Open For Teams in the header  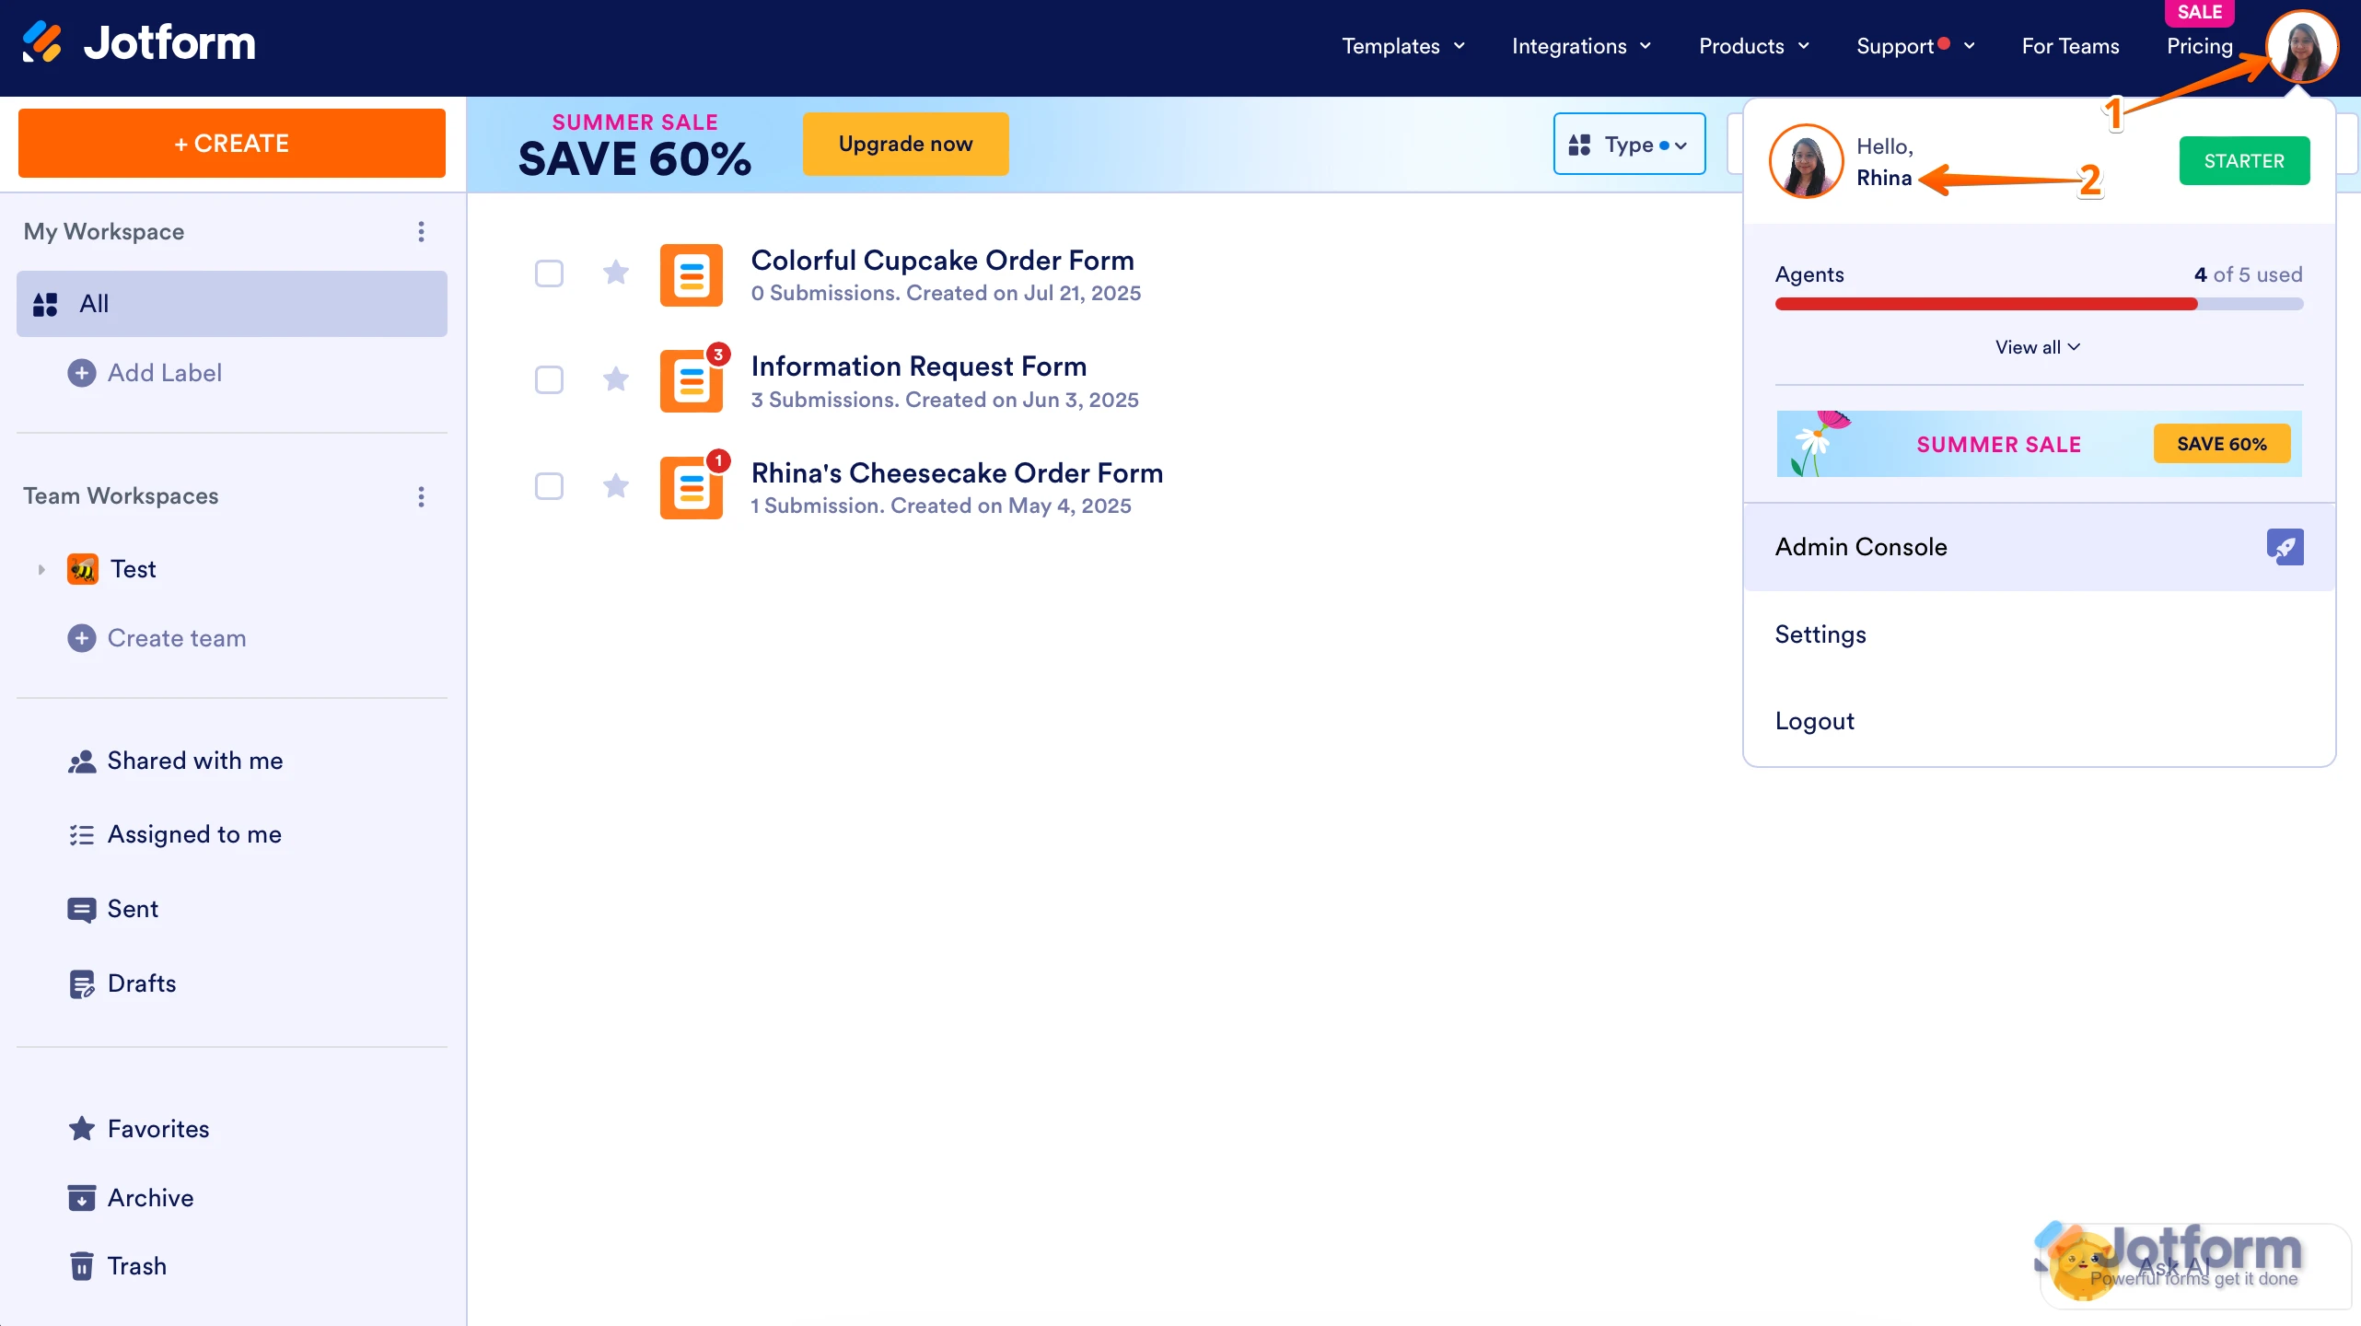point(2070,46)
